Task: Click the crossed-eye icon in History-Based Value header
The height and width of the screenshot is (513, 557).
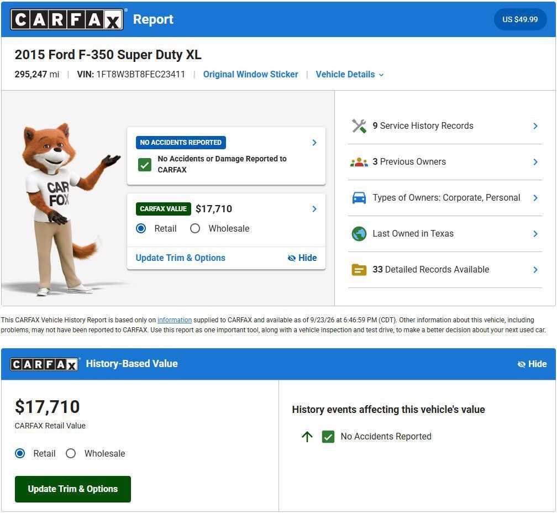Action: (x=521, y=364)
